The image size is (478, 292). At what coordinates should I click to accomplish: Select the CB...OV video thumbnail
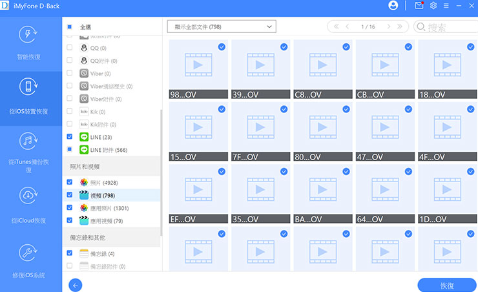pos(385,69)
